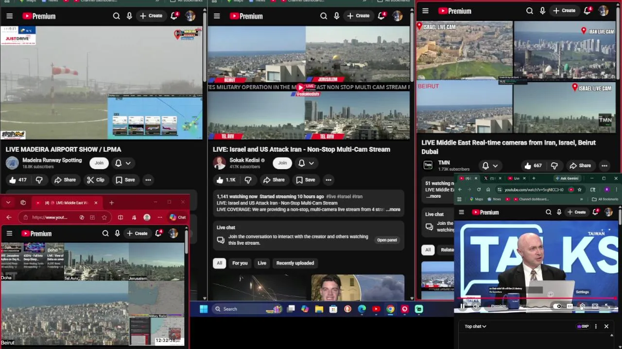
Task: Toggle closed captions in Taiwan Talks player
Action: [570, 306]
